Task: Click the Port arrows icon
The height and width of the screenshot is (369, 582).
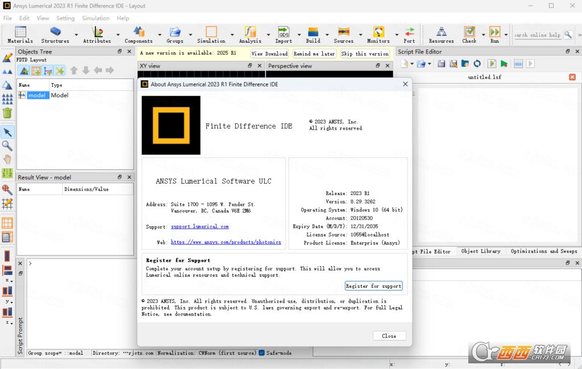Action: pos(409,31)
